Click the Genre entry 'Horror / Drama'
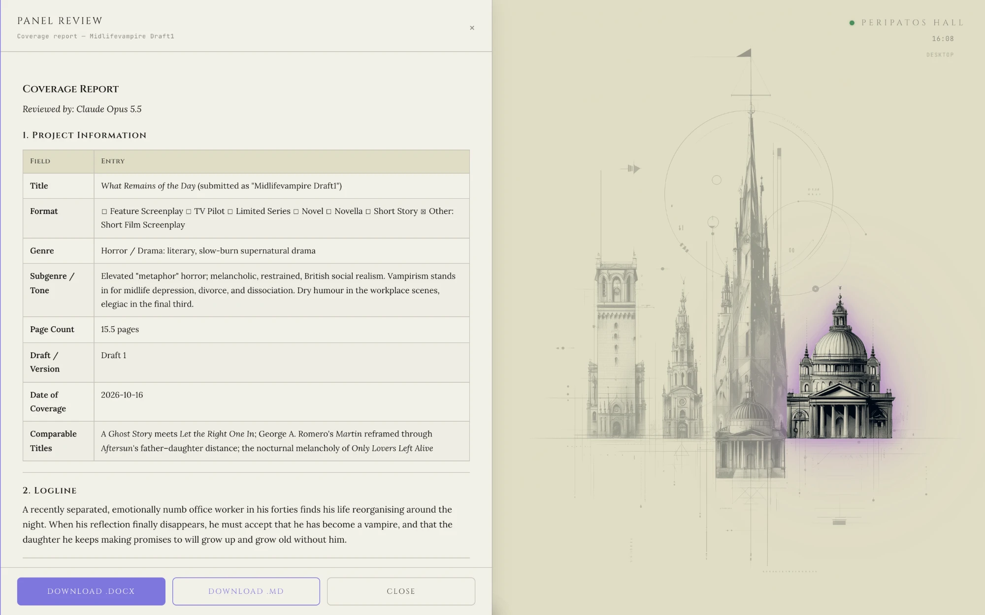 pyautogui.click(x=208, y=251)
